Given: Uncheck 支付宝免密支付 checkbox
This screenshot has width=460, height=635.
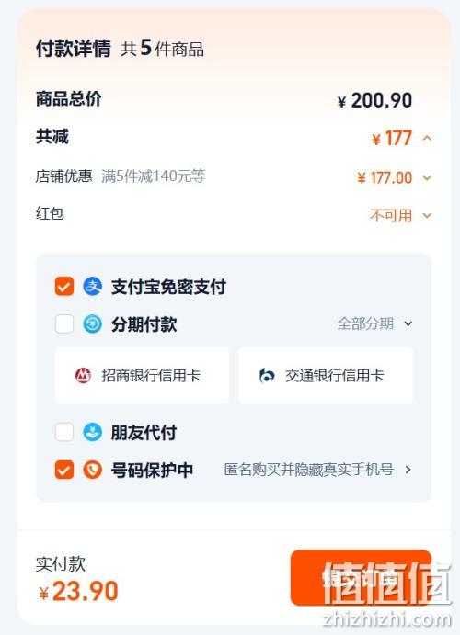Looking at the screenshot, I should coord(64,287).
